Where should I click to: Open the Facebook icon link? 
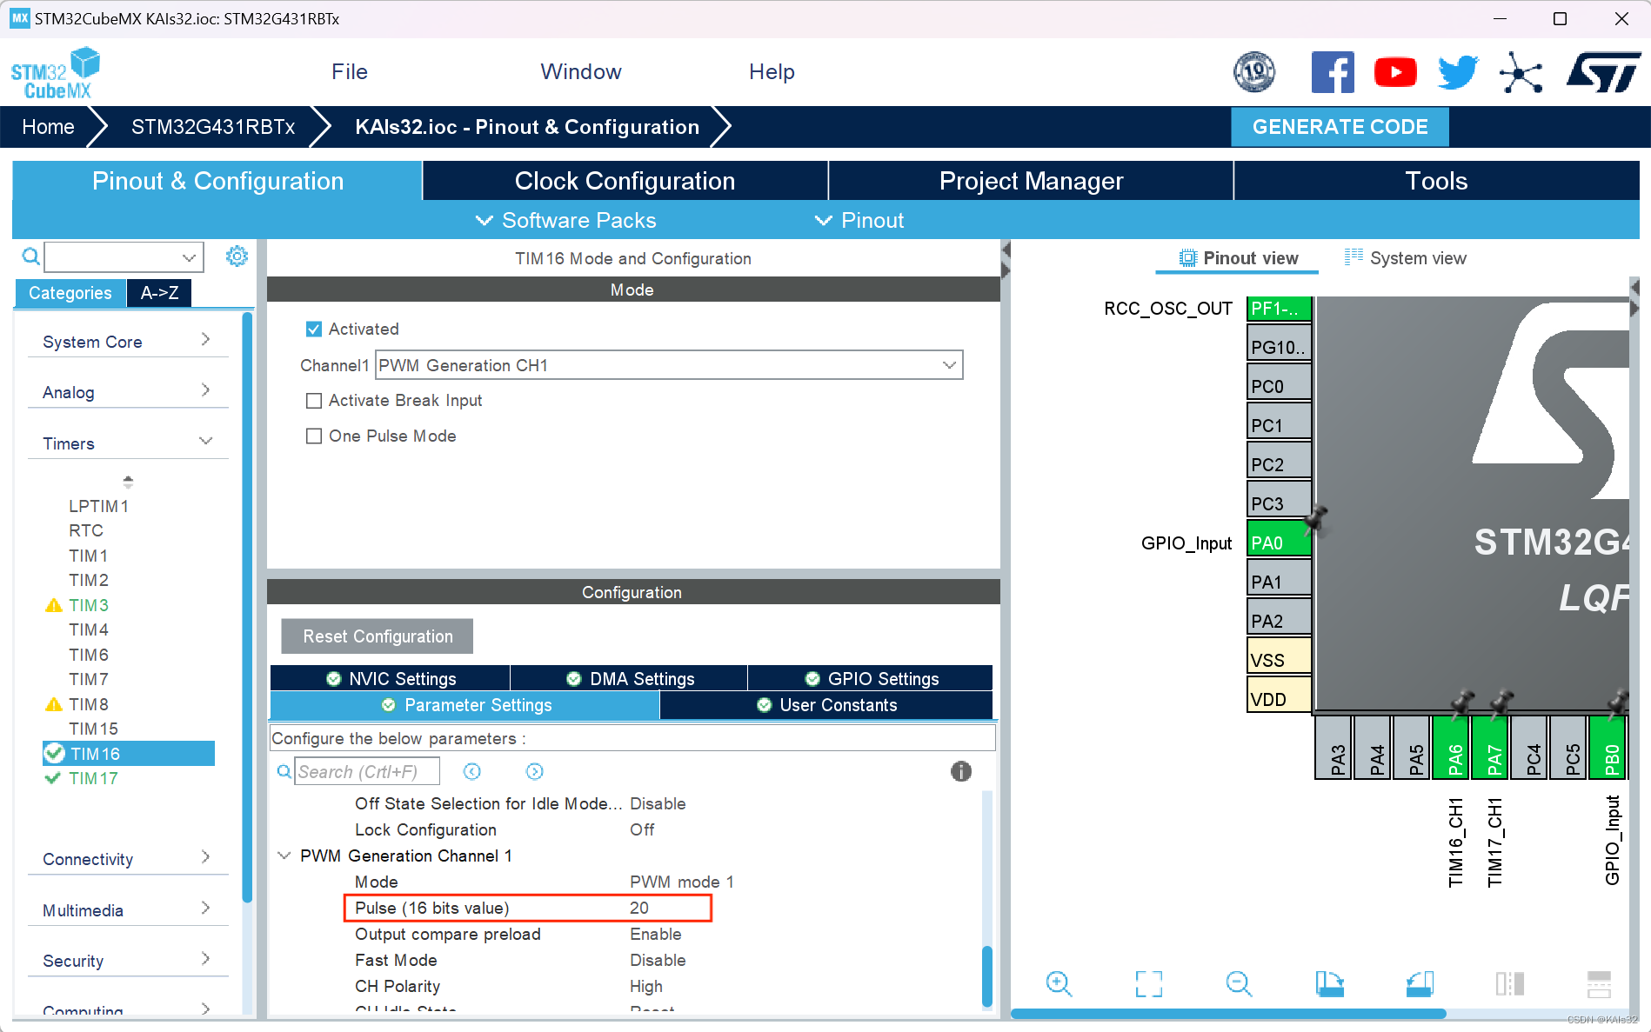(x=1332, y=72)
